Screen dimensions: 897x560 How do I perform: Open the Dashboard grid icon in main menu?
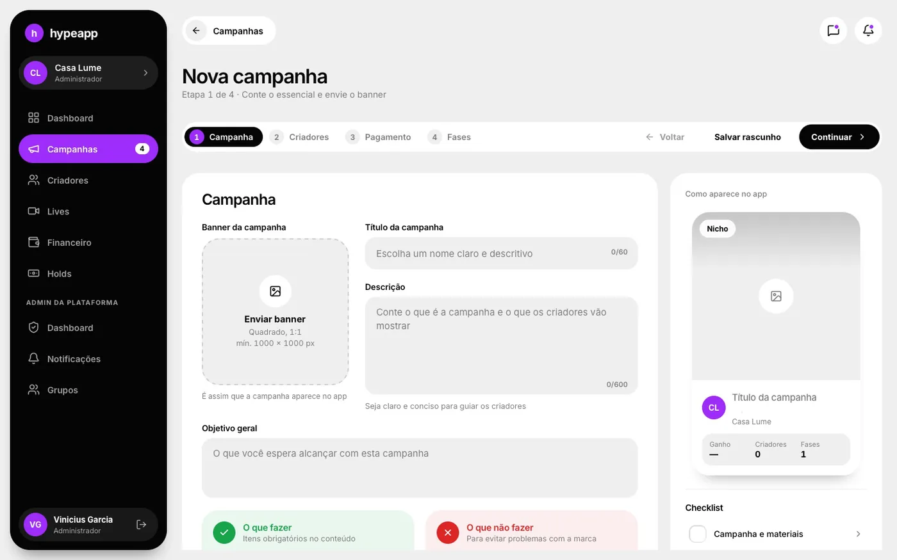click(34, 118)
